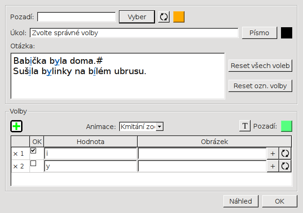Click Reset ozn. volby button
The width and height of the screenshot is (303, 213).
260,86
